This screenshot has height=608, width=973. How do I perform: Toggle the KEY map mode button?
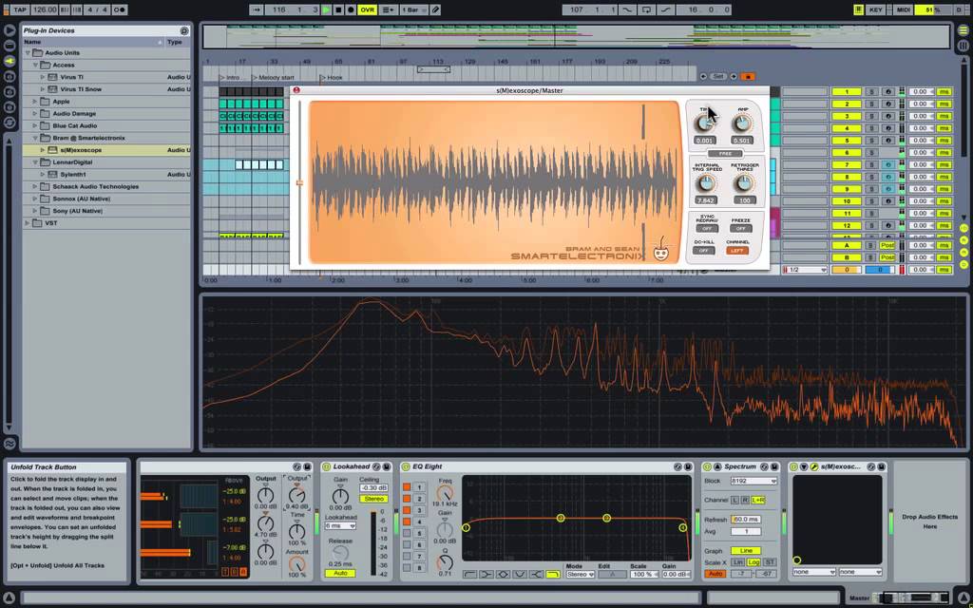pyautogui.click(x=875, y=9)
